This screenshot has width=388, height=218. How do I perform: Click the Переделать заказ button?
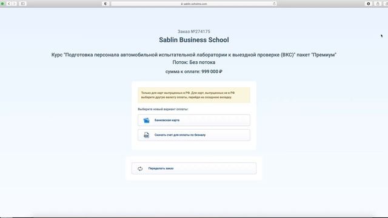(194, 168)
